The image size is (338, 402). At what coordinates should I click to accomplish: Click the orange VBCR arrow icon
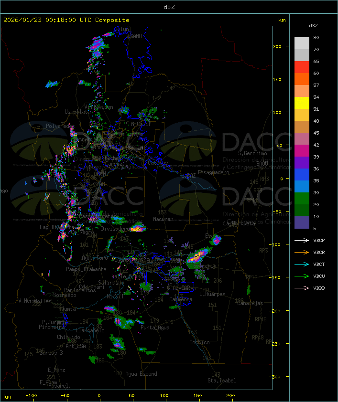302,252
